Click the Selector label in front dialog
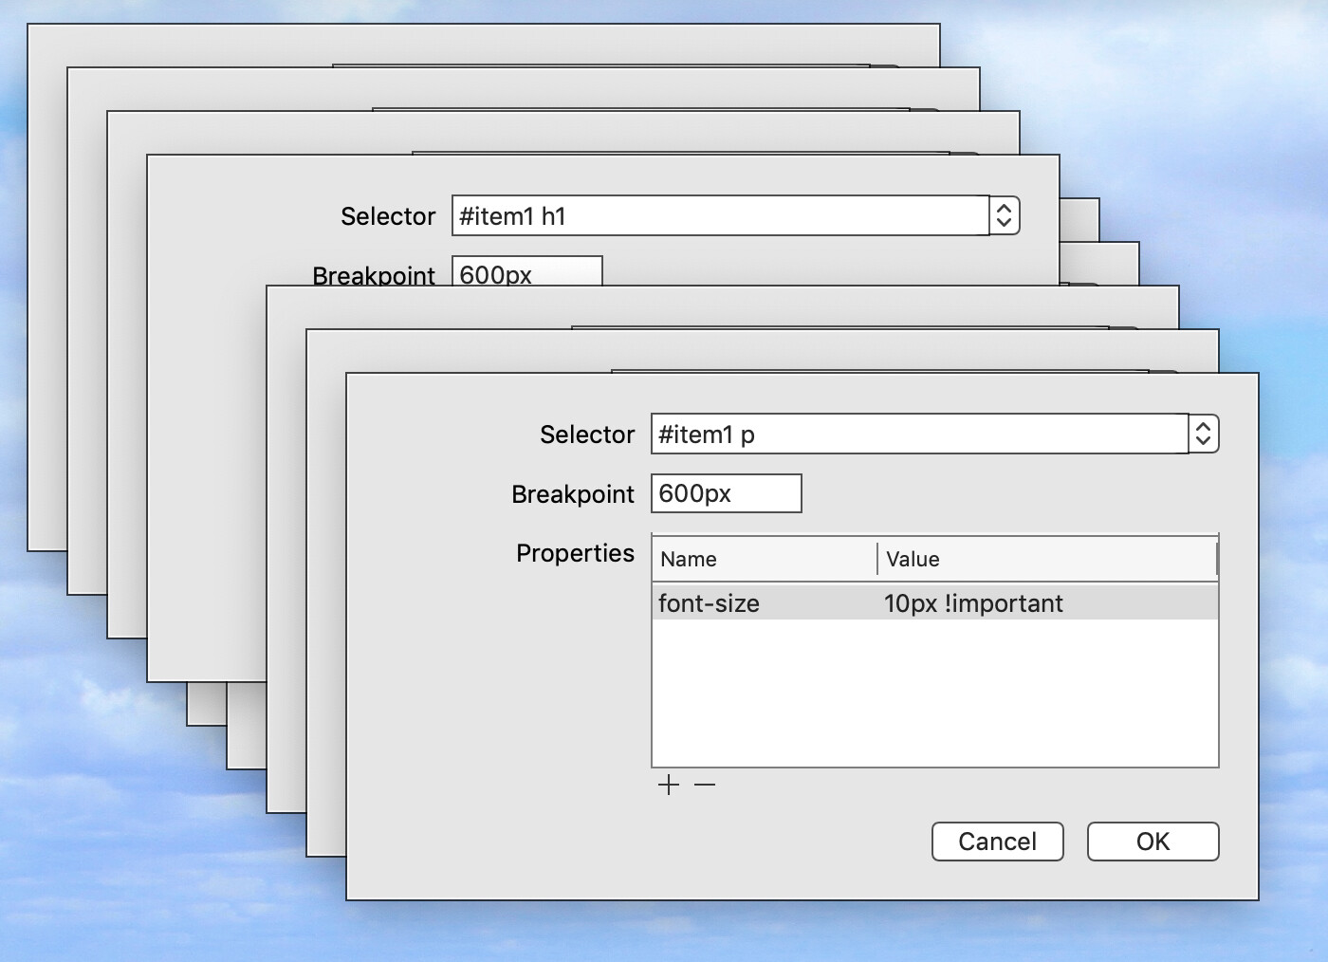Viewport: 1328px width, 962px height. point(587,435)
